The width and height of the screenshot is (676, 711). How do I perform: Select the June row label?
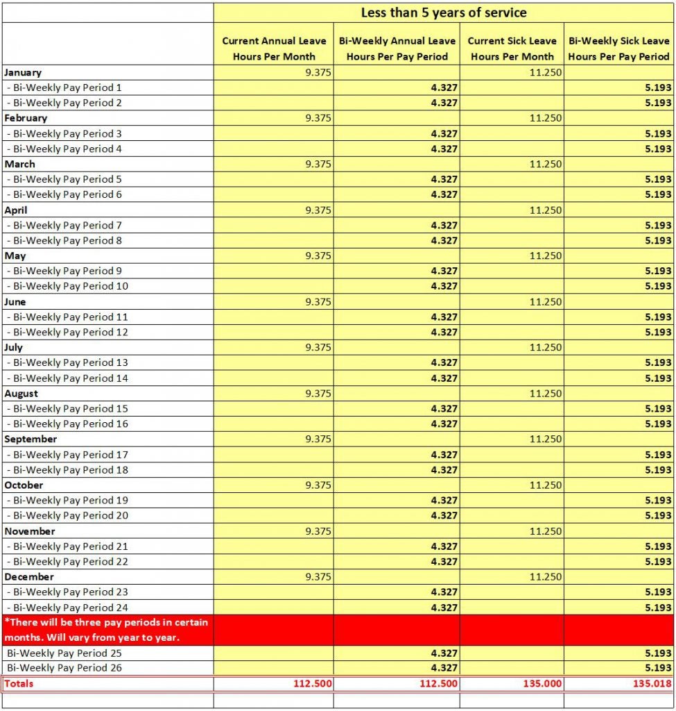point(15,302)
